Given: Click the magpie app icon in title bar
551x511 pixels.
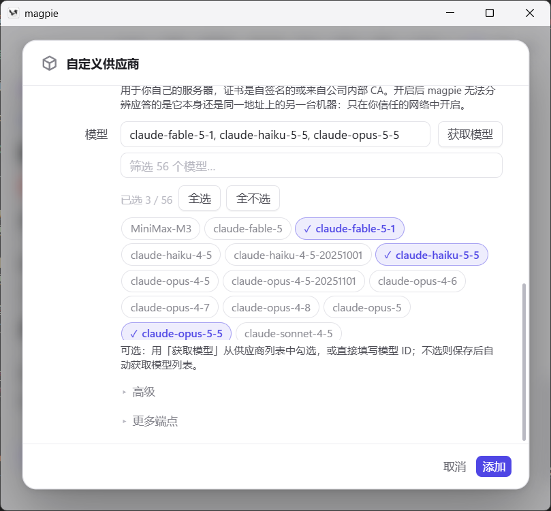Looking at the screenshot, I should [14, 13].
